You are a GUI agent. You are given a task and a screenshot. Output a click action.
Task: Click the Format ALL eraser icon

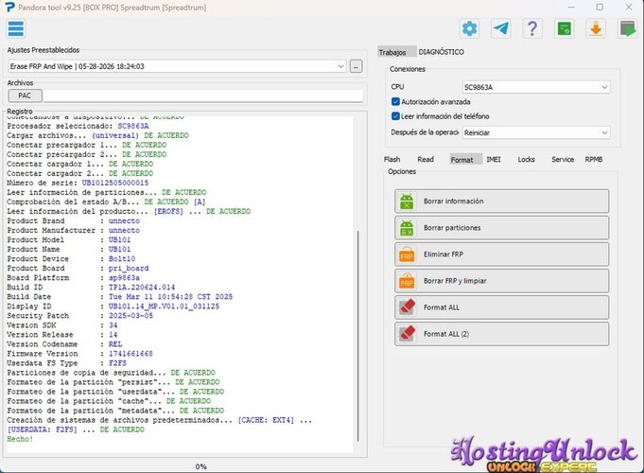tap(407, 307)
